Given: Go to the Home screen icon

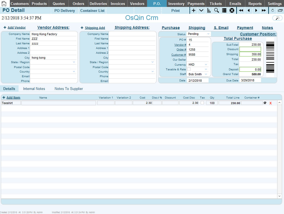Looking at the screenshot, I should click(4, 3).
